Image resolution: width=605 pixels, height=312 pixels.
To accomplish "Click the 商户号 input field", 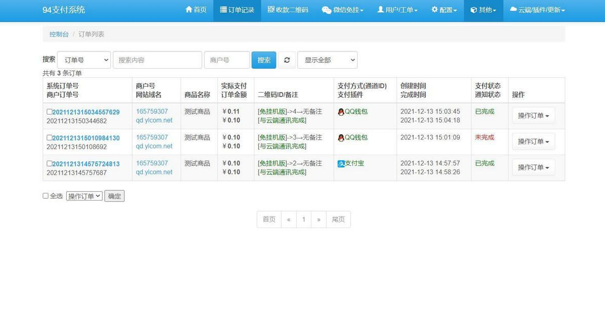I will [227, 60].
